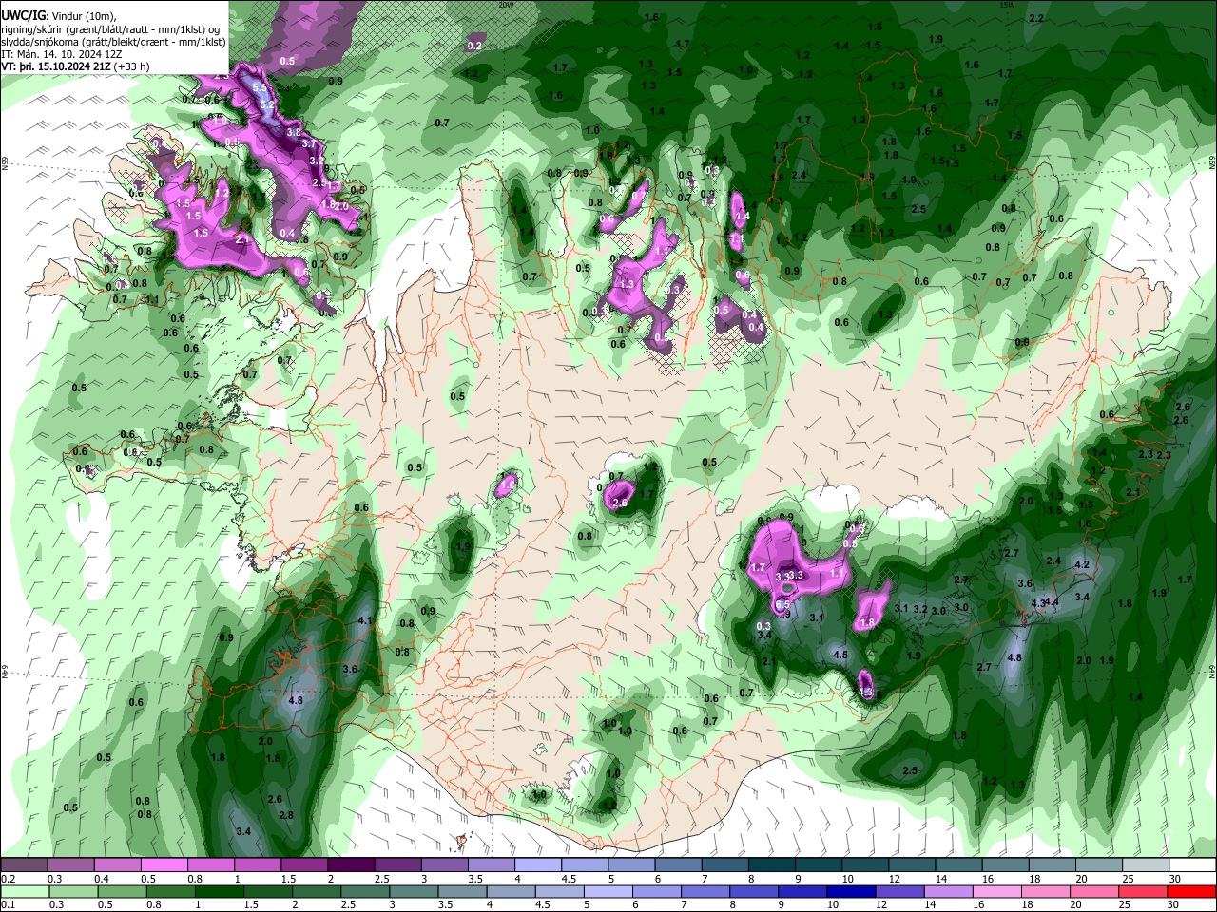Click the 4.2 rain value in southeast

(x=1081, y=564)
